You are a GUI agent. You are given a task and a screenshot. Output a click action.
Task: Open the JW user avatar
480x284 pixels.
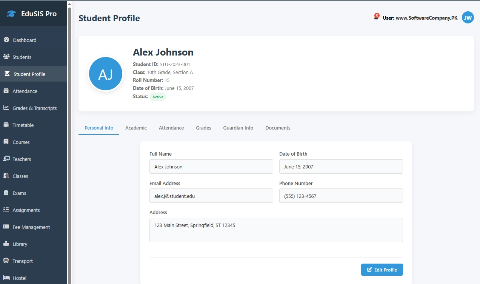click(468, 17)
